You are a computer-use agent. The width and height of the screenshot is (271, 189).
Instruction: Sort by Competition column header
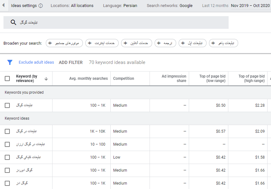pos(124,79)
